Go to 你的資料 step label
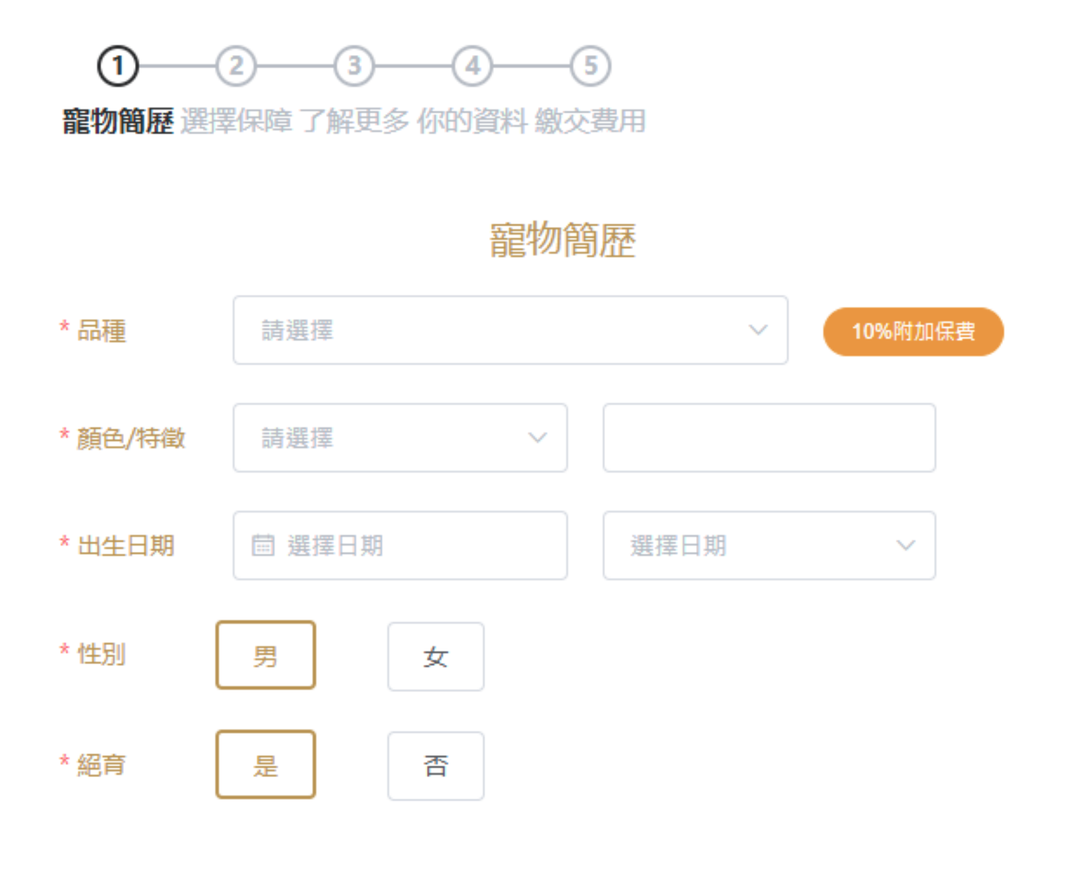Screen dimensions: 1077x879 (472, 121)
